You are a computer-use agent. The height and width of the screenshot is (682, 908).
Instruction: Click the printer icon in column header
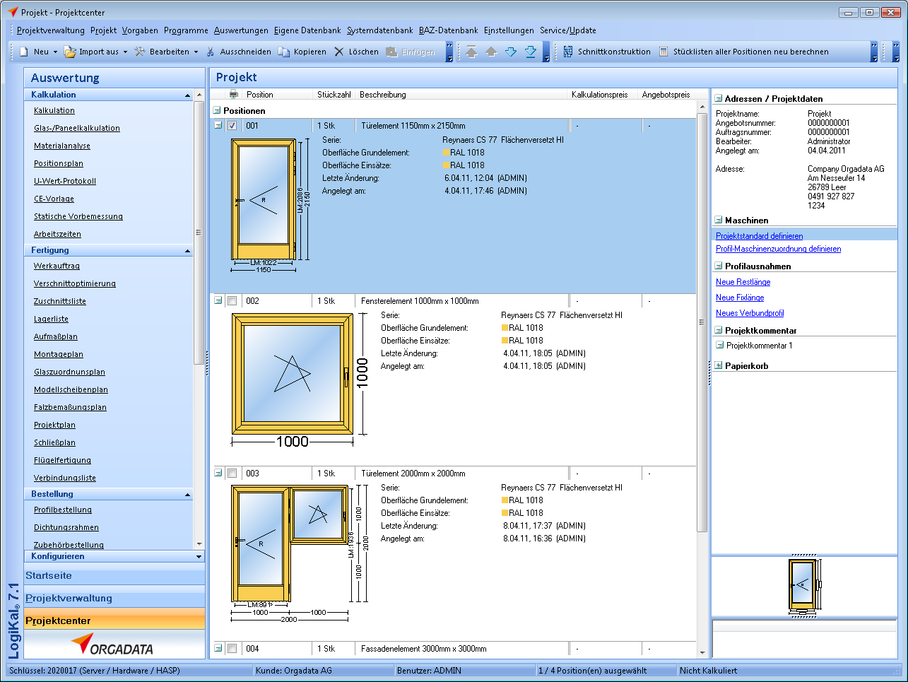234,94
